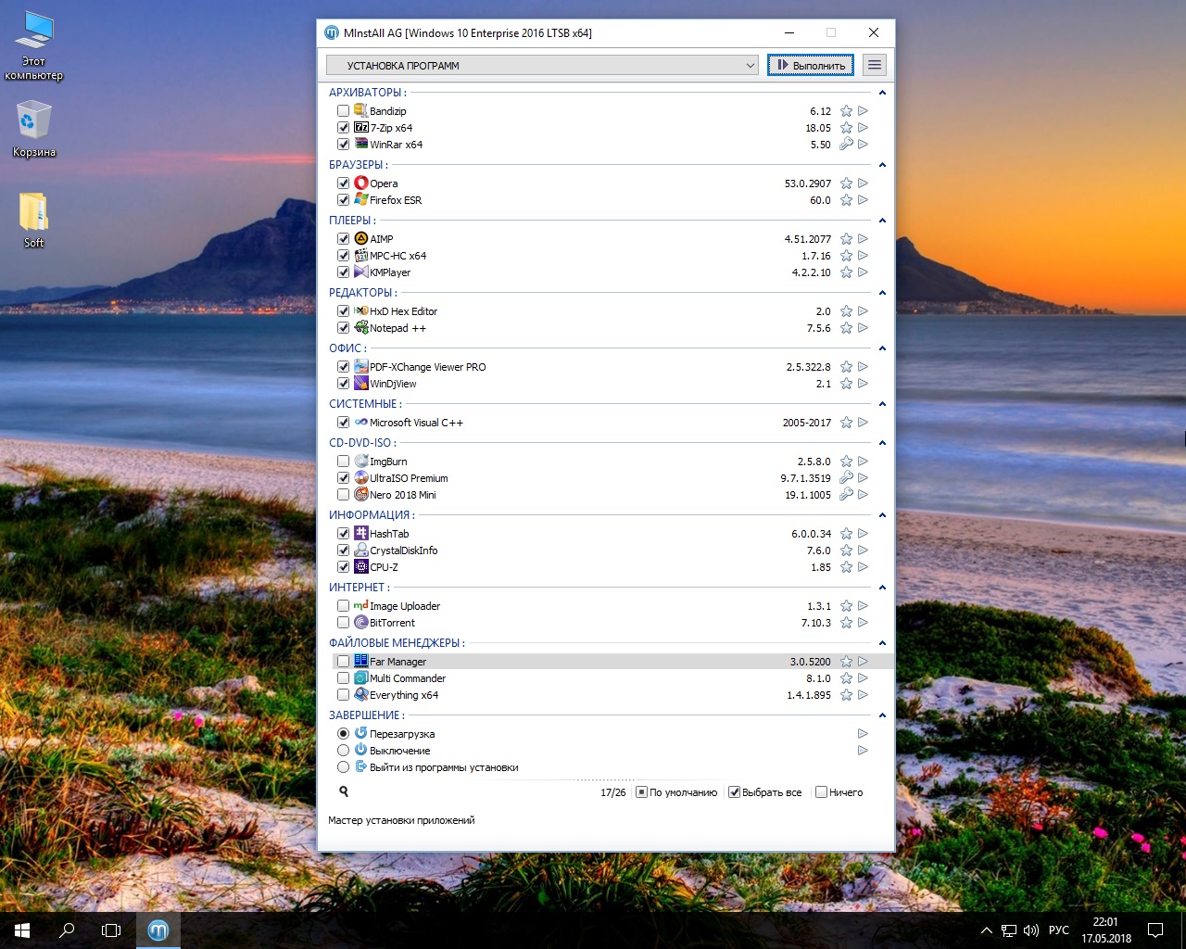Viewport: 1186px width, 949px height.
Task: Collapse the ФАЙЛОВЫЕ МЕНЕДЖЕРЫ section
Action: point(882,643)
